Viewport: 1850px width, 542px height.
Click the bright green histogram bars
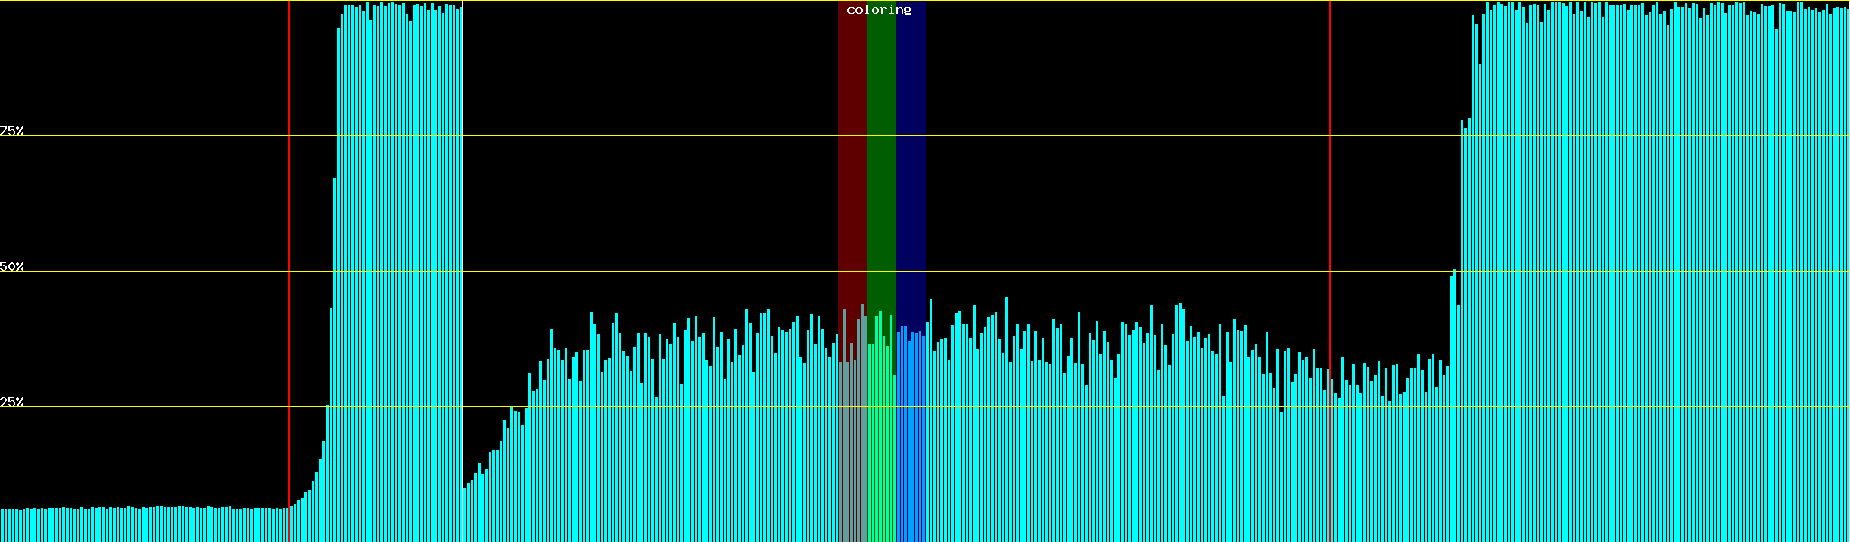tap(881, 452)
